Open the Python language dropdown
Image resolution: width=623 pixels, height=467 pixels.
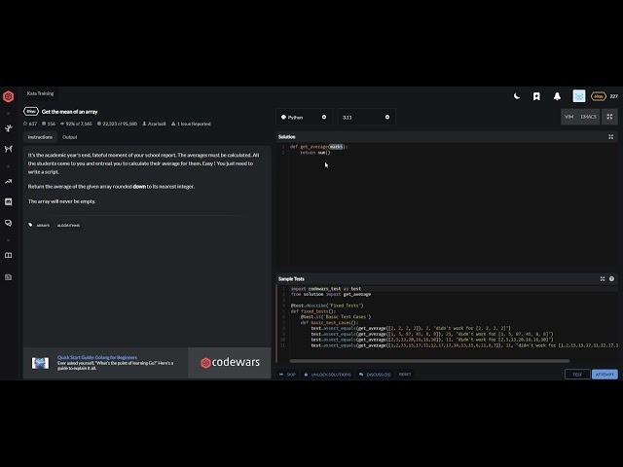[304, 117]
